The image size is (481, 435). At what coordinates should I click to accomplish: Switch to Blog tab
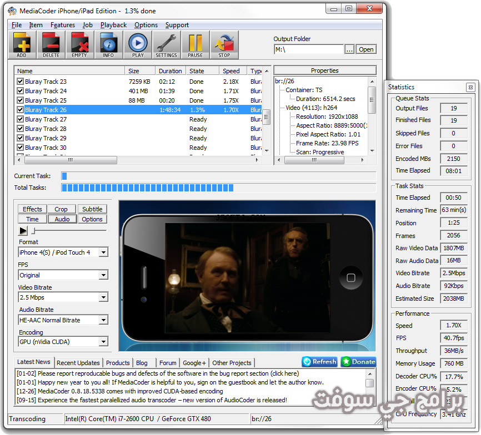(142, 363)
